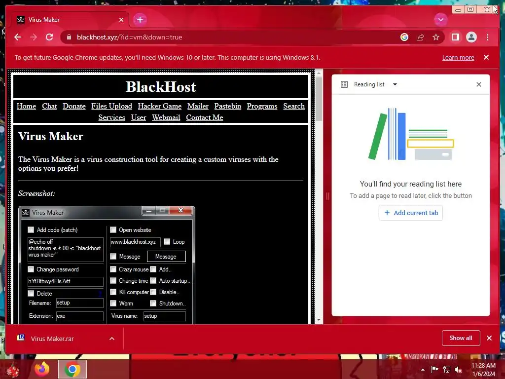Show hidden system tray icons
505x379 pixels.
pyautogui.click(x=423, y=370)
